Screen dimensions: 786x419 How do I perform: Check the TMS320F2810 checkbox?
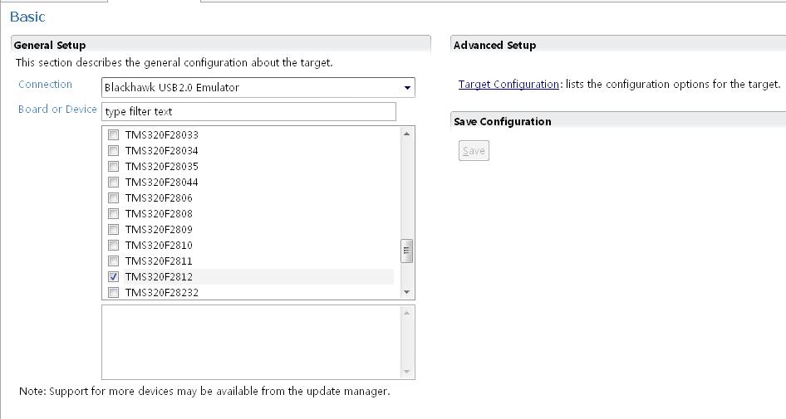point(114,245)
